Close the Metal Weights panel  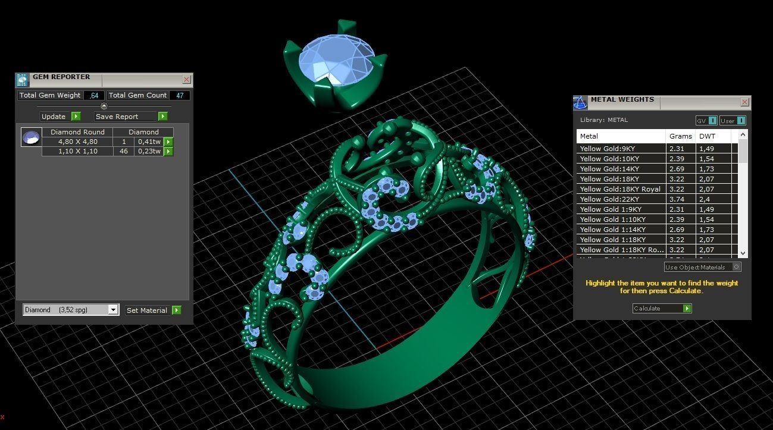(744, 102)
